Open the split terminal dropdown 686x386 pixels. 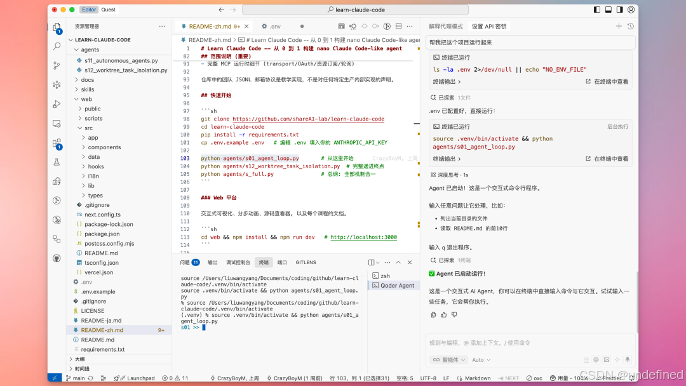point(377,262)
